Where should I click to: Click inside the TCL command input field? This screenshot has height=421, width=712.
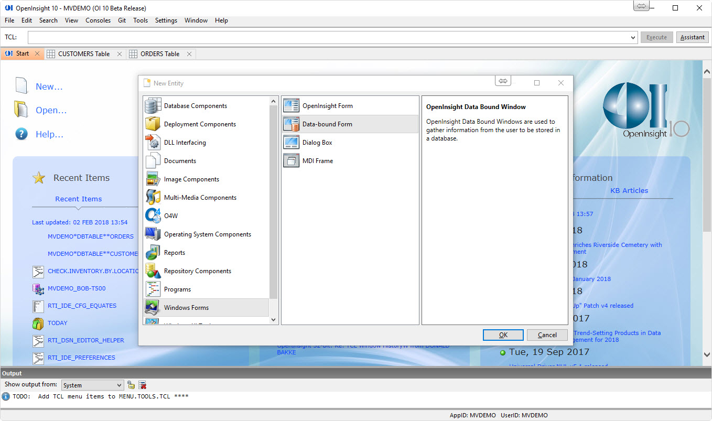329,38
